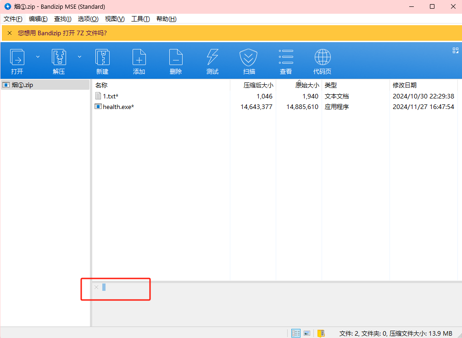Screen dimensions: 462x338
Task: Open the 视图(V) menu
Action: coord(115,19)
